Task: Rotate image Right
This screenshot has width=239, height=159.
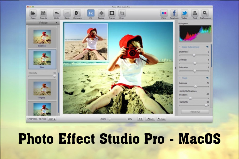Action: tap(161, 119)
